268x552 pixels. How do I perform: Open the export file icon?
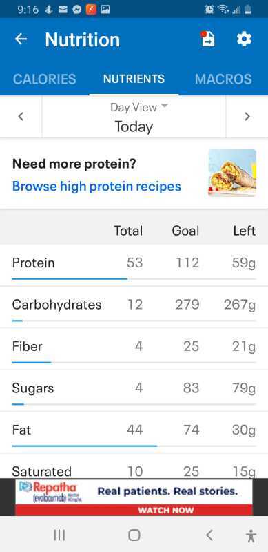(208, 39)
